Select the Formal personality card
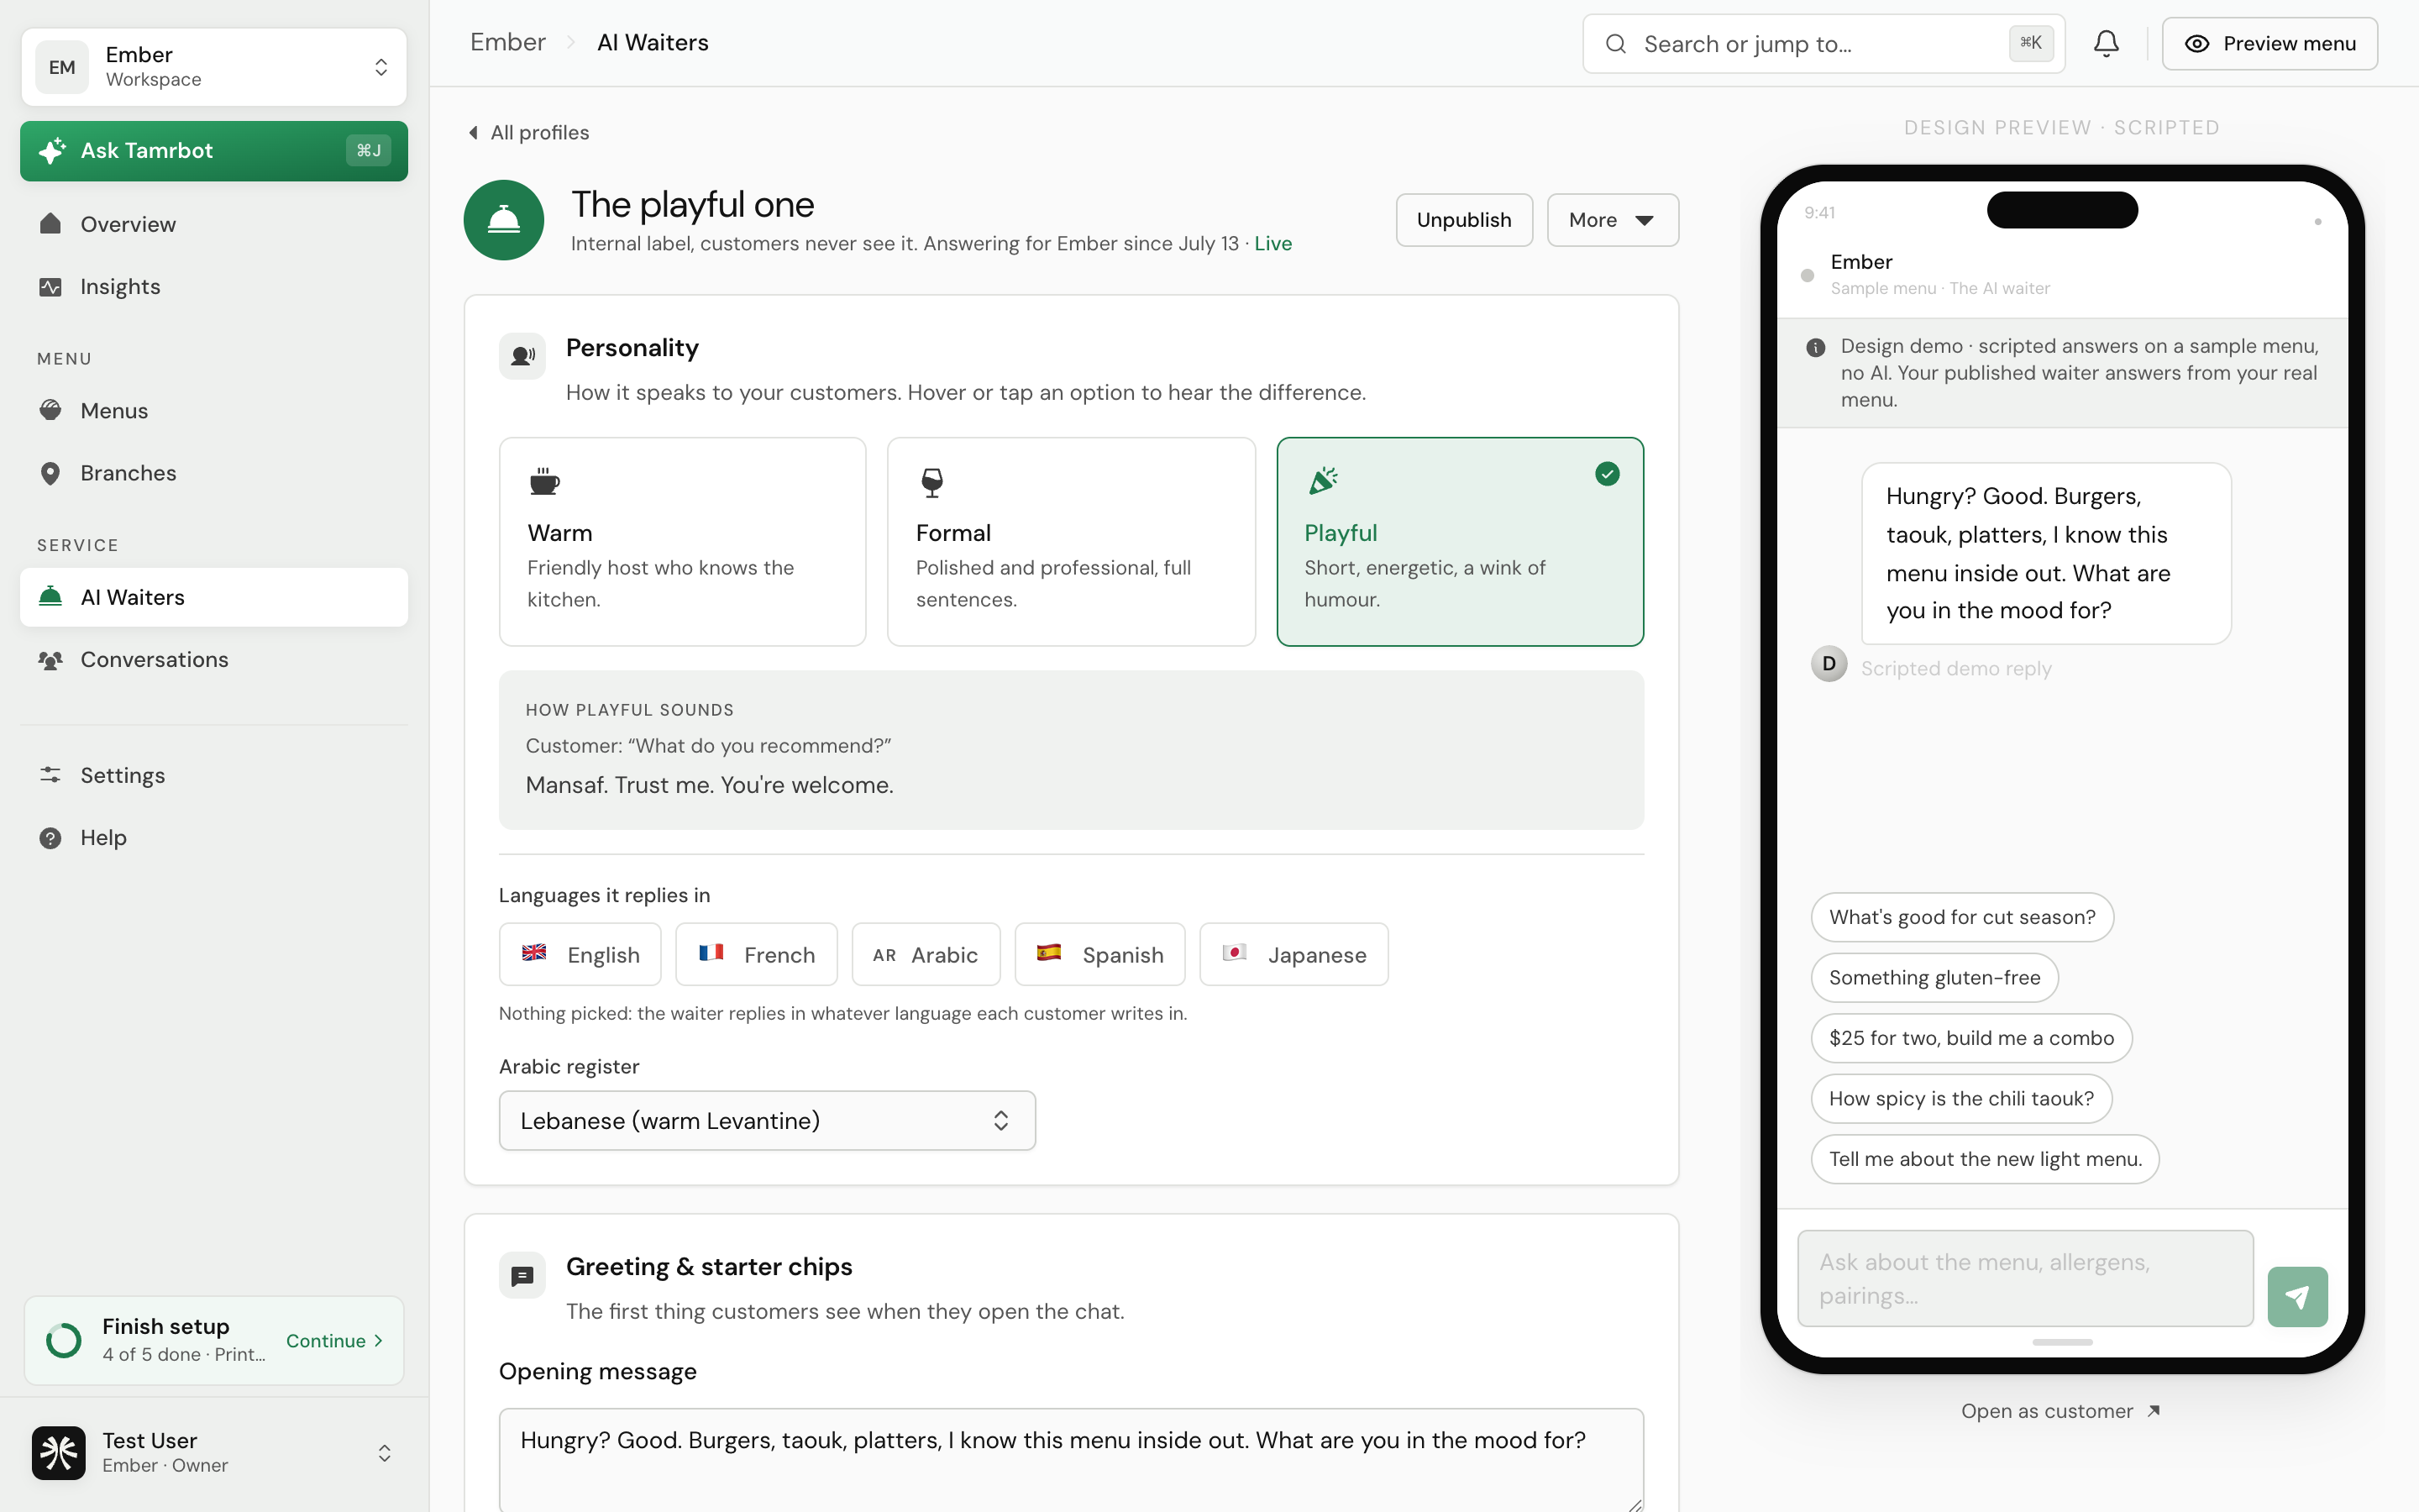The image size is (2419, 1512). [1071, 542]
